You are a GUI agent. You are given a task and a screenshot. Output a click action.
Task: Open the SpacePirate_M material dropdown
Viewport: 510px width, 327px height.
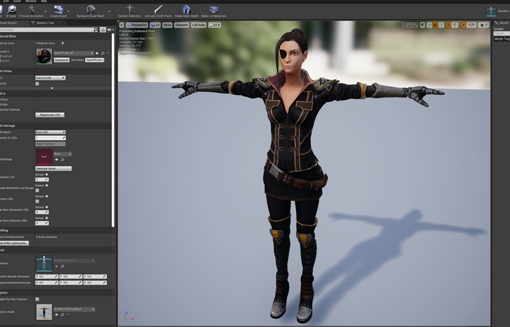click(74, 53)
